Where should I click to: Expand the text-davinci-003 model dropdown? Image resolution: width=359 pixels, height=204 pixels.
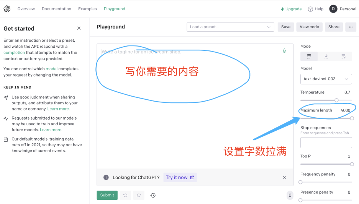326,79
